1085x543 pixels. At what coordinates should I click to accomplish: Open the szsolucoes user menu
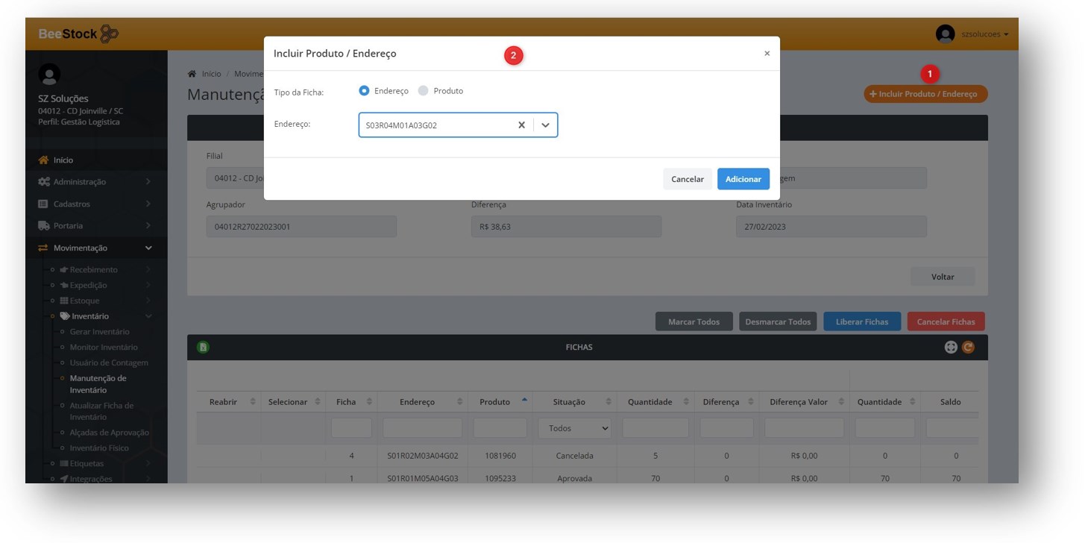click(x=973, y=34)
